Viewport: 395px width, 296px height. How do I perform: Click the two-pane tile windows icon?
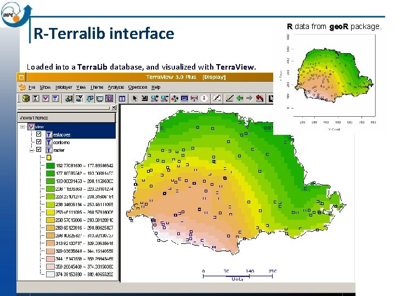(x=122, y=99)
